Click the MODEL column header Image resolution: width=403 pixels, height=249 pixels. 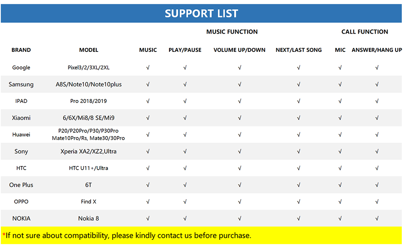tap(88, 50)
